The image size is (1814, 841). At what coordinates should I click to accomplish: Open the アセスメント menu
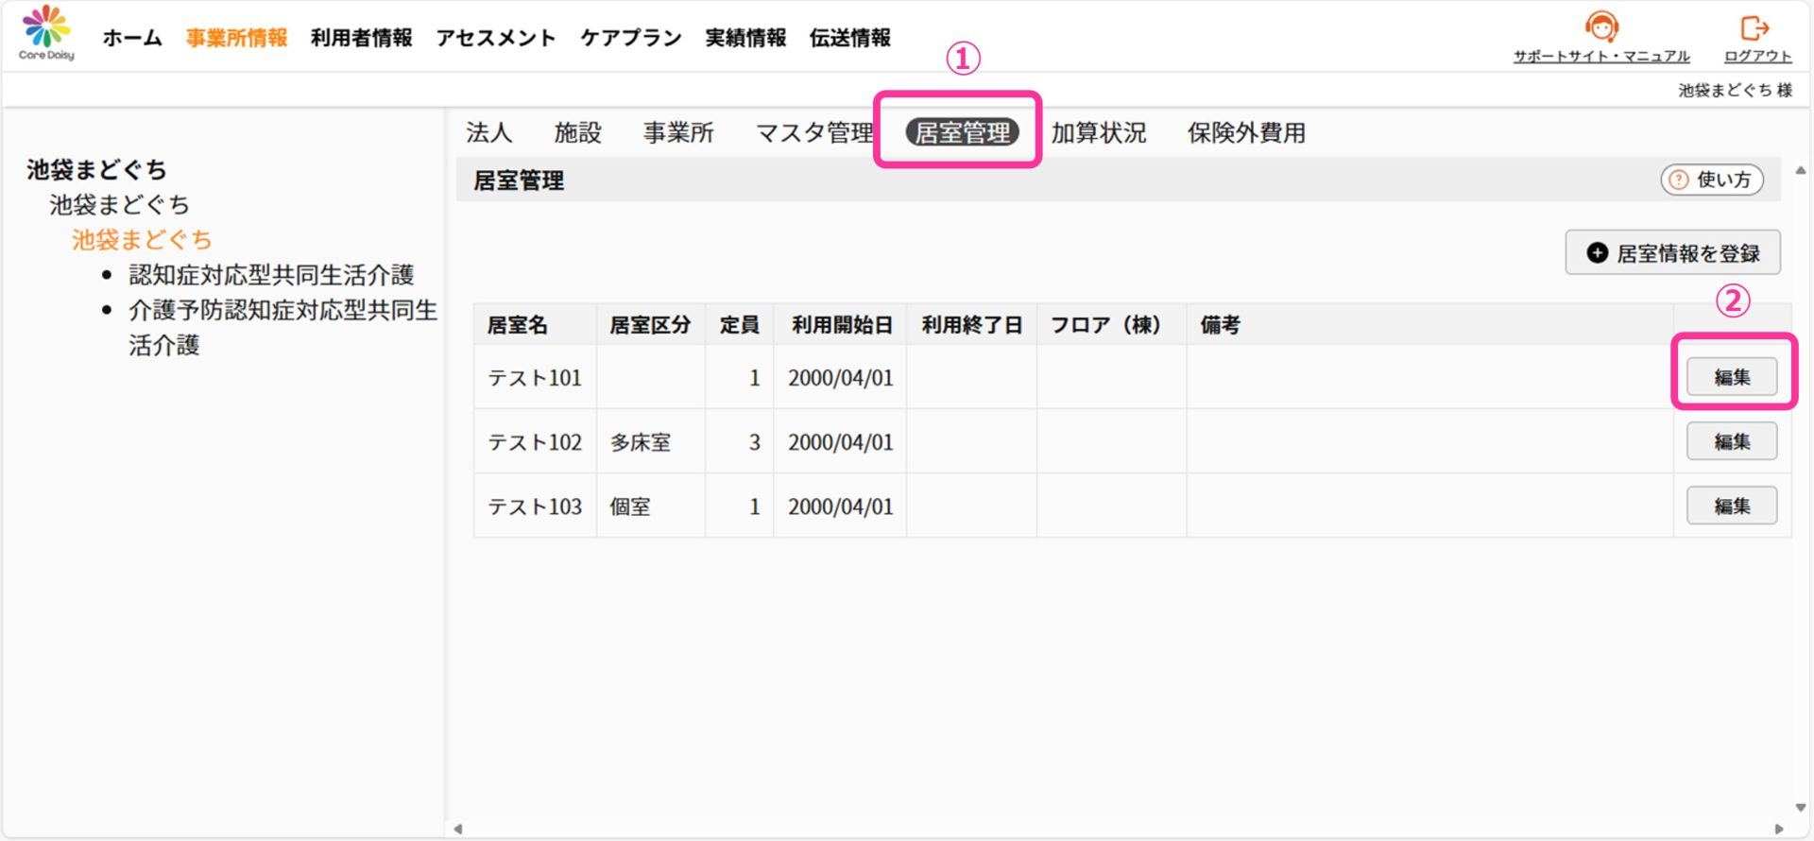496,38
